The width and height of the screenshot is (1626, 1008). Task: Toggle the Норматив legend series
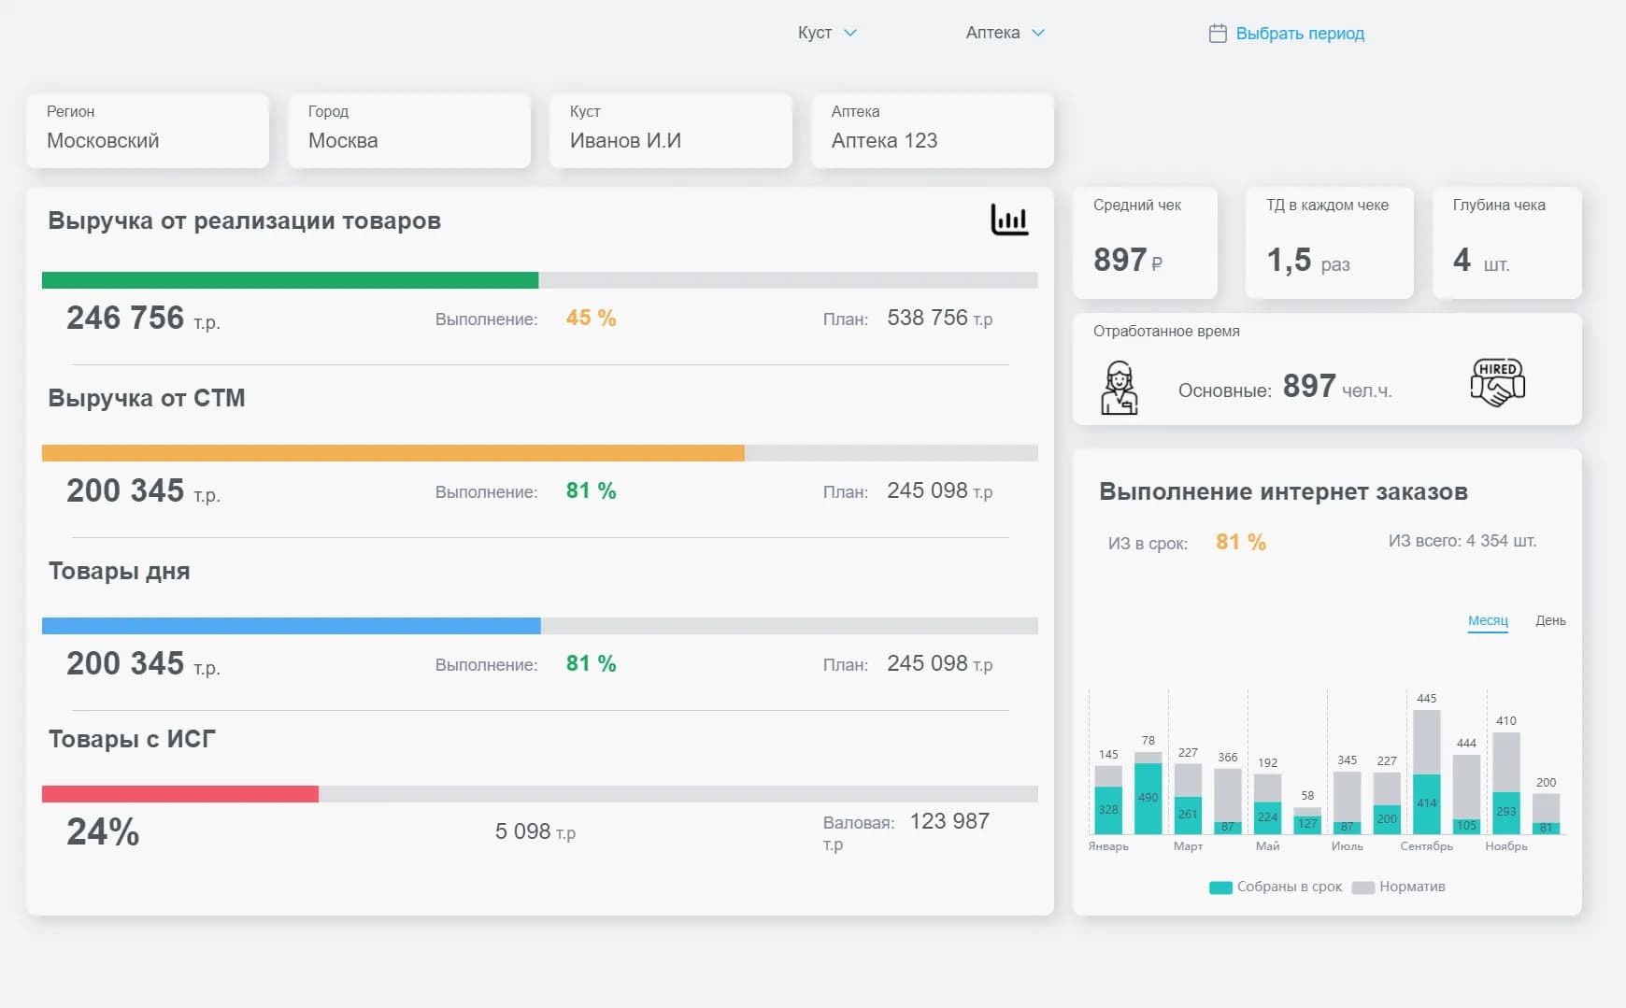pyautogui.click(x=1399, y=887)
